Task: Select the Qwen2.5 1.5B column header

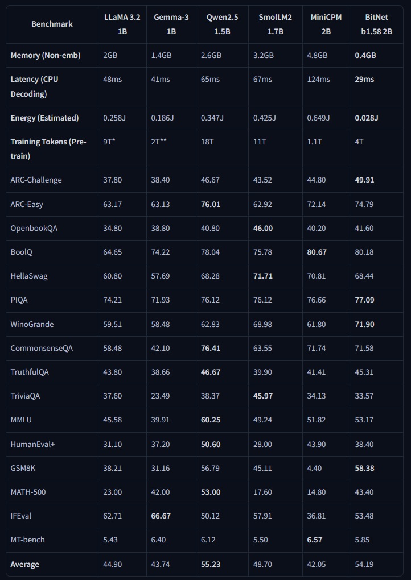Action: pos(222,24)
